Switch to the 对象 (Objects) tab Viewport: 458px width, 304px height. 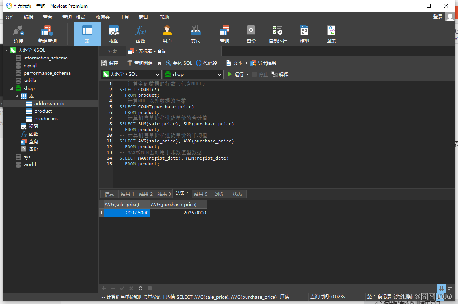tap(112, 51)
